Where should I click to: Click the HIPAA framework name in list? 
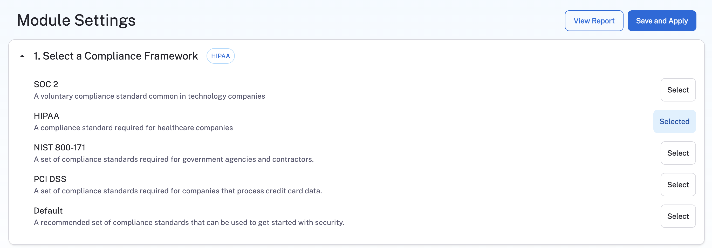(46, 116)
